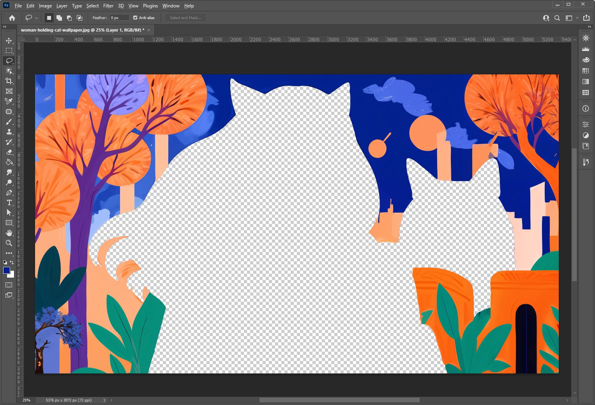Select the Dodge tool
This screenshot has height=405, width=595.
pos(9,183)
